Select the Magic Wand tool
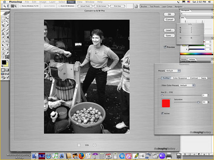The height and width of the screenshot is (160, 214). click(7, 22)
